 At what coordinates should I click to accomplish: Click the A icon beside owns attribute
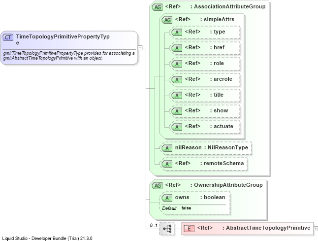pos(167,198)
